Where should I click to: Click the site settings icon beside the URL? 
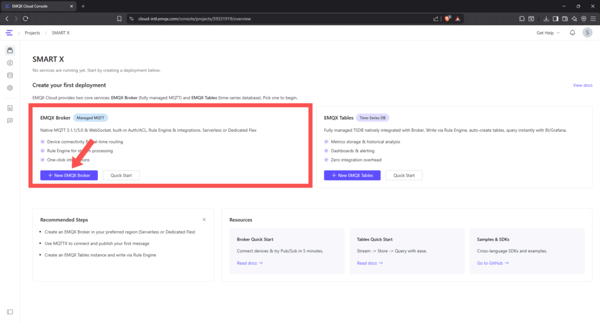pos(131,19)
